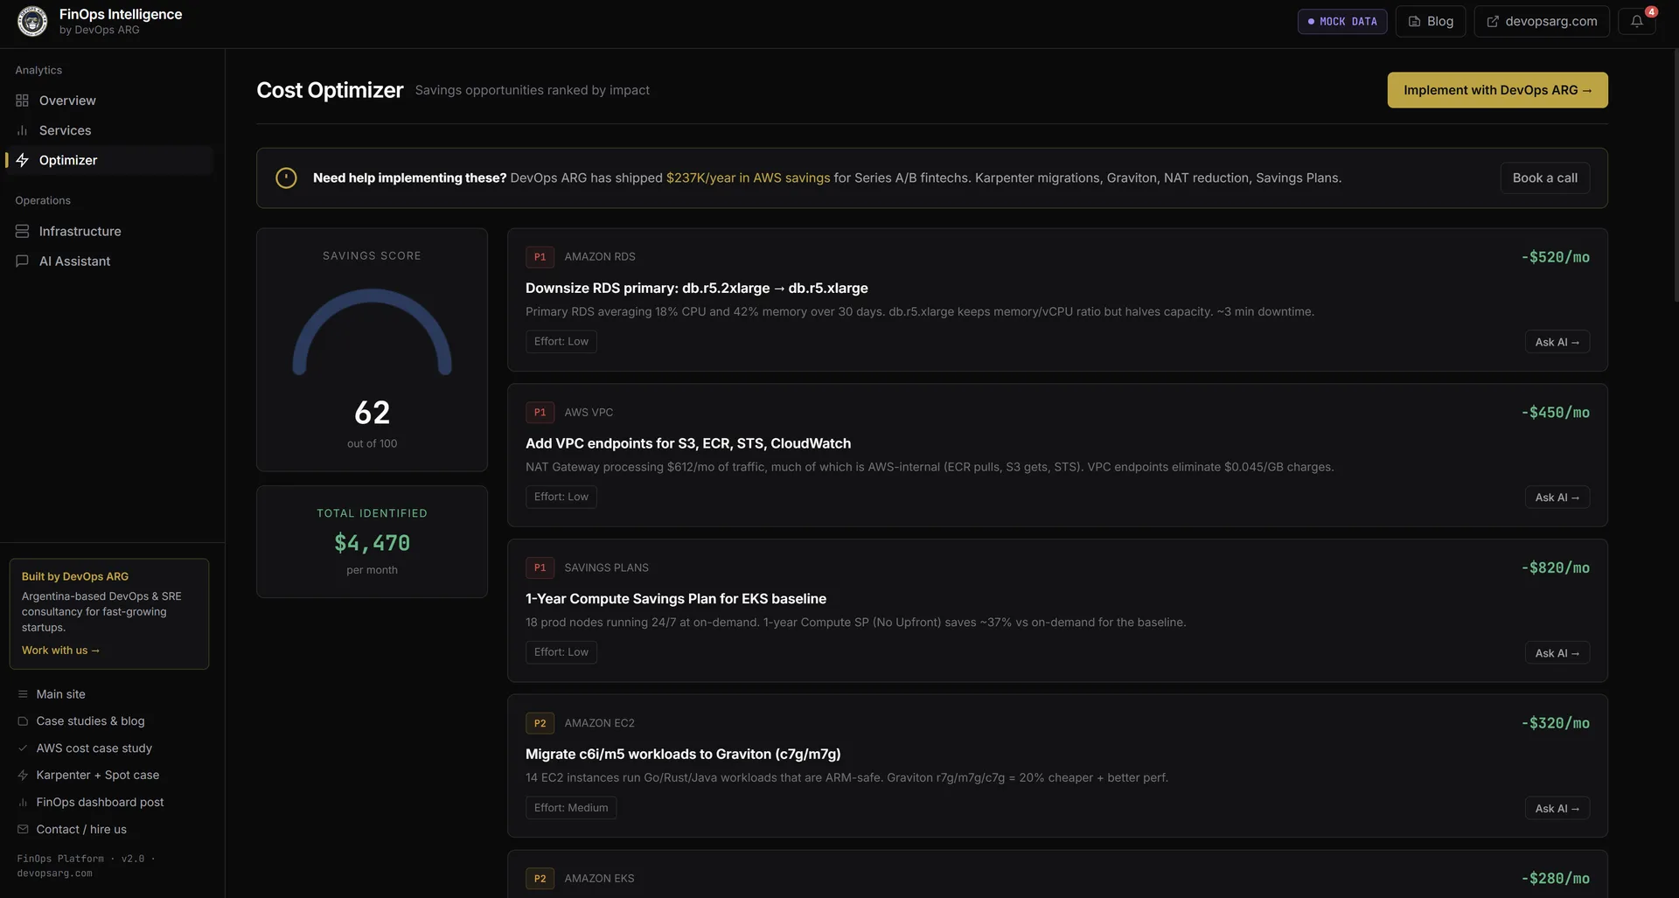Click the Infrastructure server icon
1679x898 pixels.
click(x=22, y=231)
